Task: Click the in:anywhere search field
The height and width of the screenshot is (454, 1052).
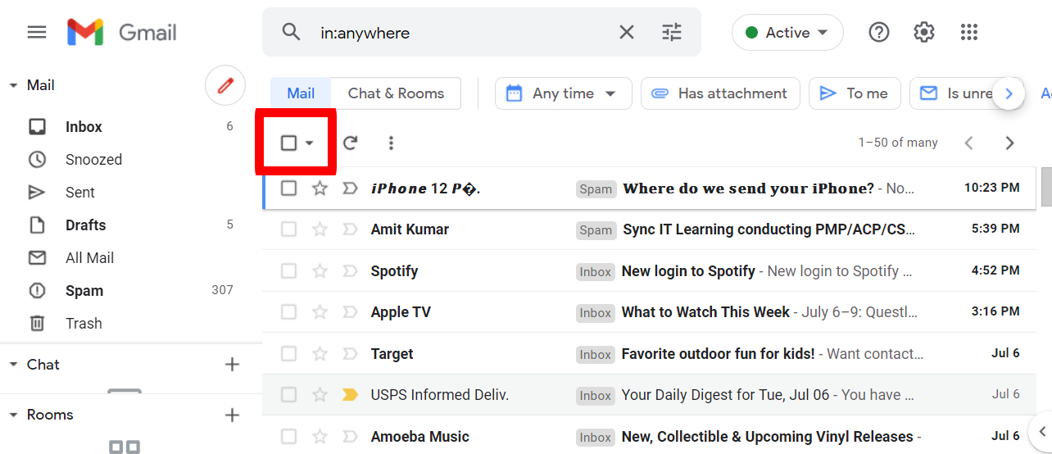Action: 463,33
